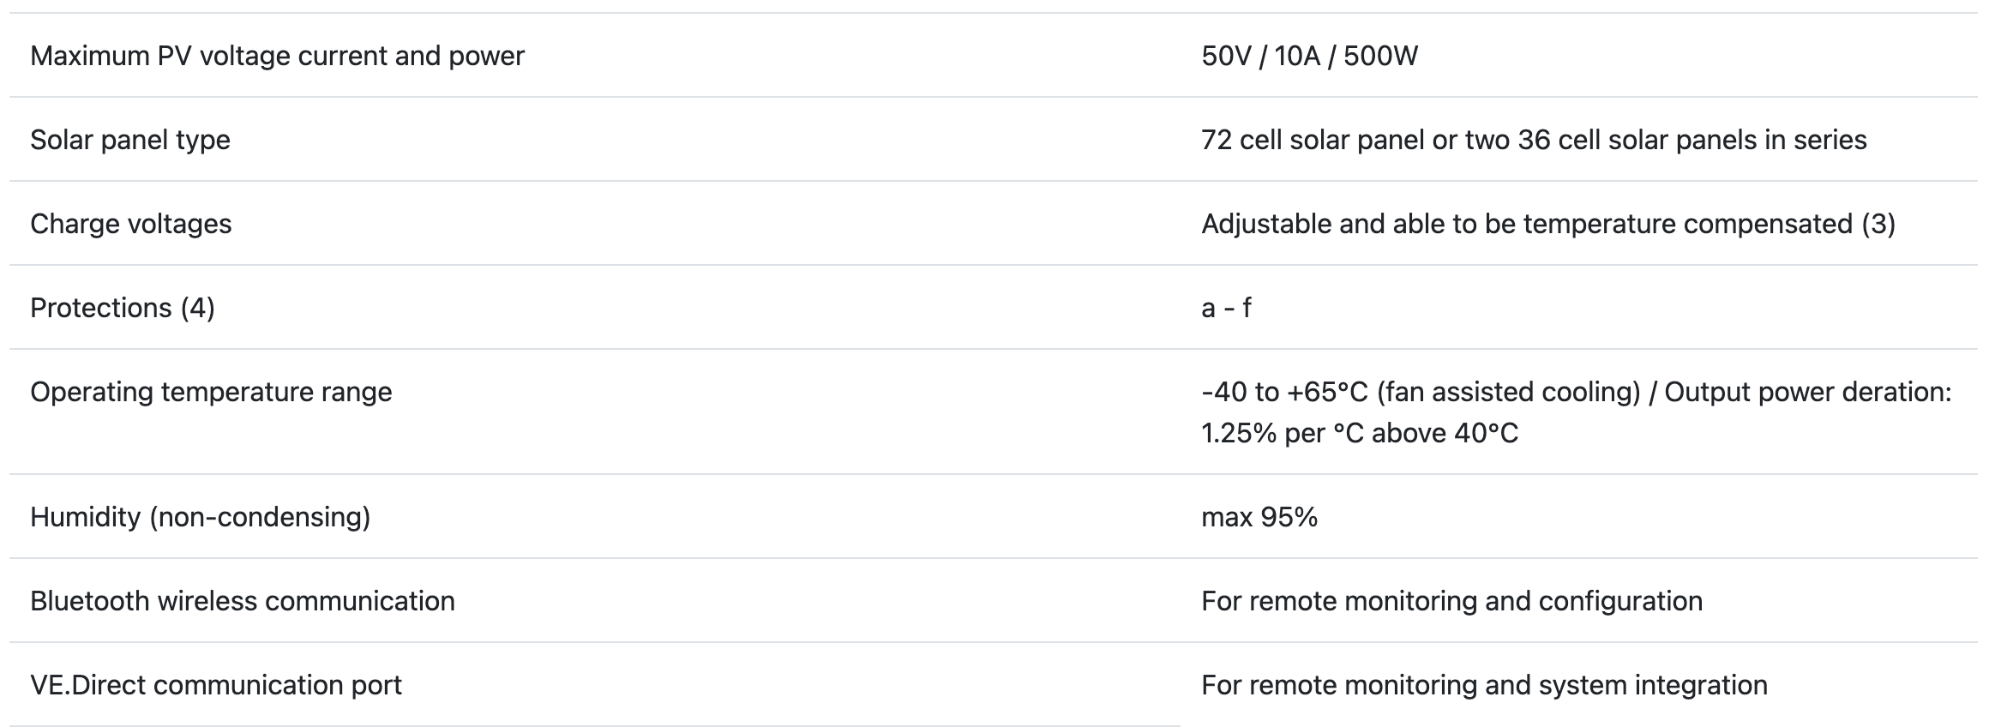Click the "VE.Direct communication port" label

click(216, 685)
